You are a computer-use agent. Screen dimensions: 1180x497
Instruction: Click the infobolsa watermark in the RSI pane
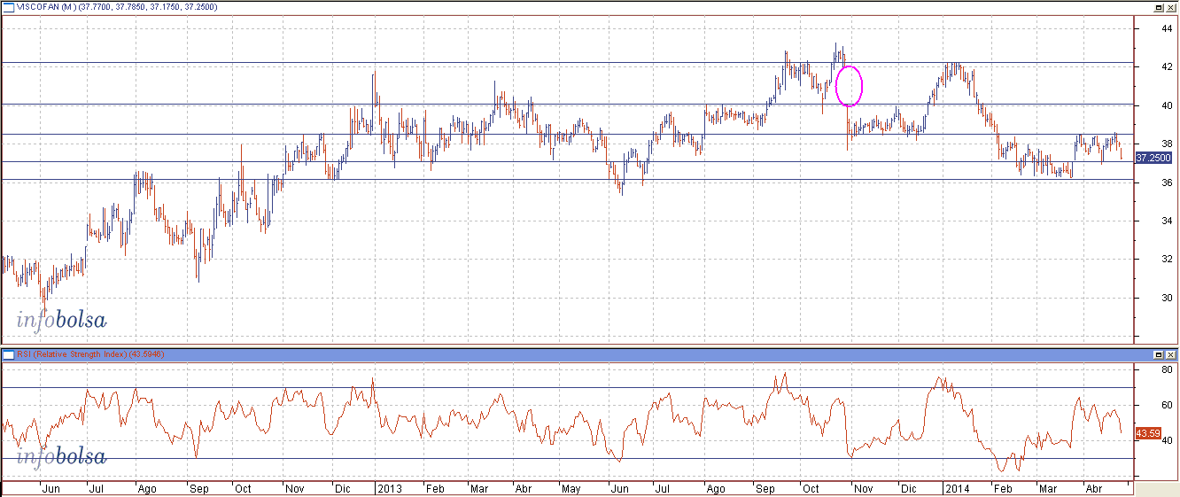(61, 457)
